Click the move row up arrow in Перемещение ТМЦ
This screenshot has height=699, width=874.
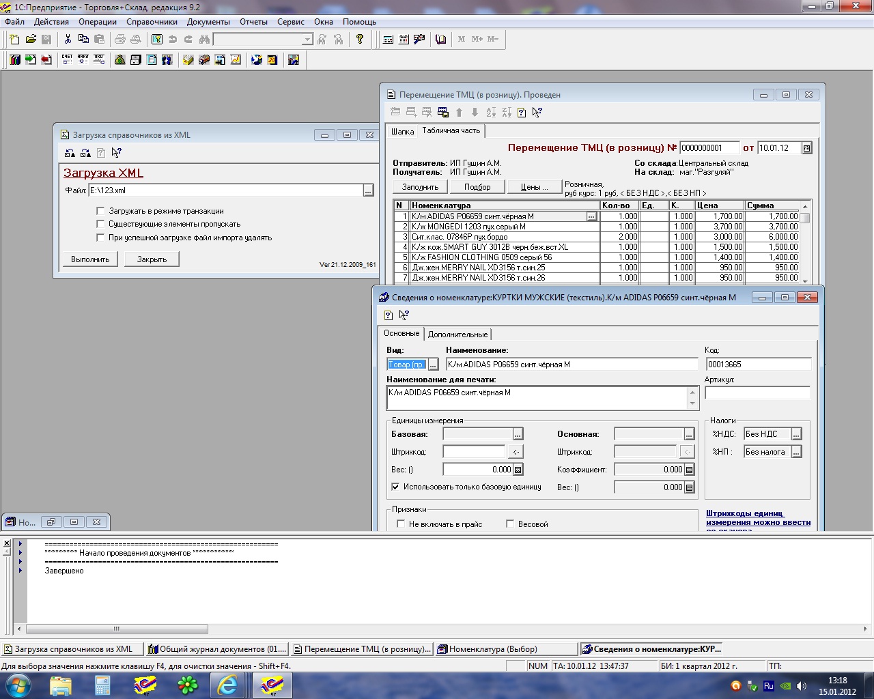tap(459, 113)
